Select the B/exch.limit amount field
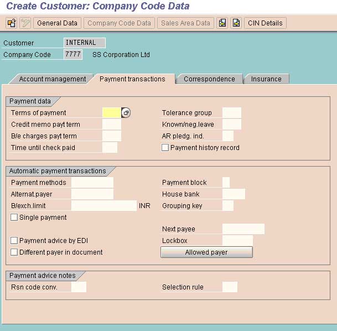The width and height of the screenshot is (337, 331). [x=103, y=206]
